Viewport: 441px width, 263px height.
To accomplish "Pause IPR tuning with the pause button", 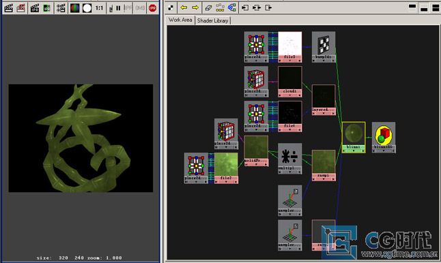I will tap(118, 8).
